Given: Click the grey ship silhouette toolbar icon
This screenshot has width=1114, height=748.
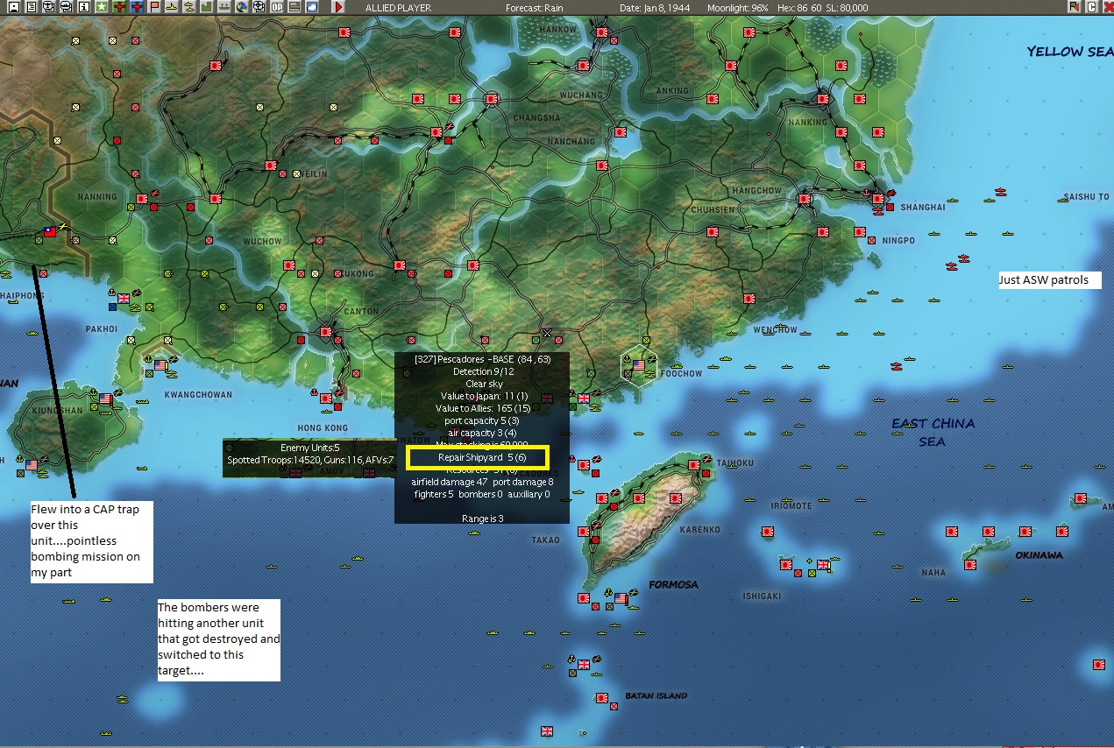Looking at the screenshot, I should [224, 7].
